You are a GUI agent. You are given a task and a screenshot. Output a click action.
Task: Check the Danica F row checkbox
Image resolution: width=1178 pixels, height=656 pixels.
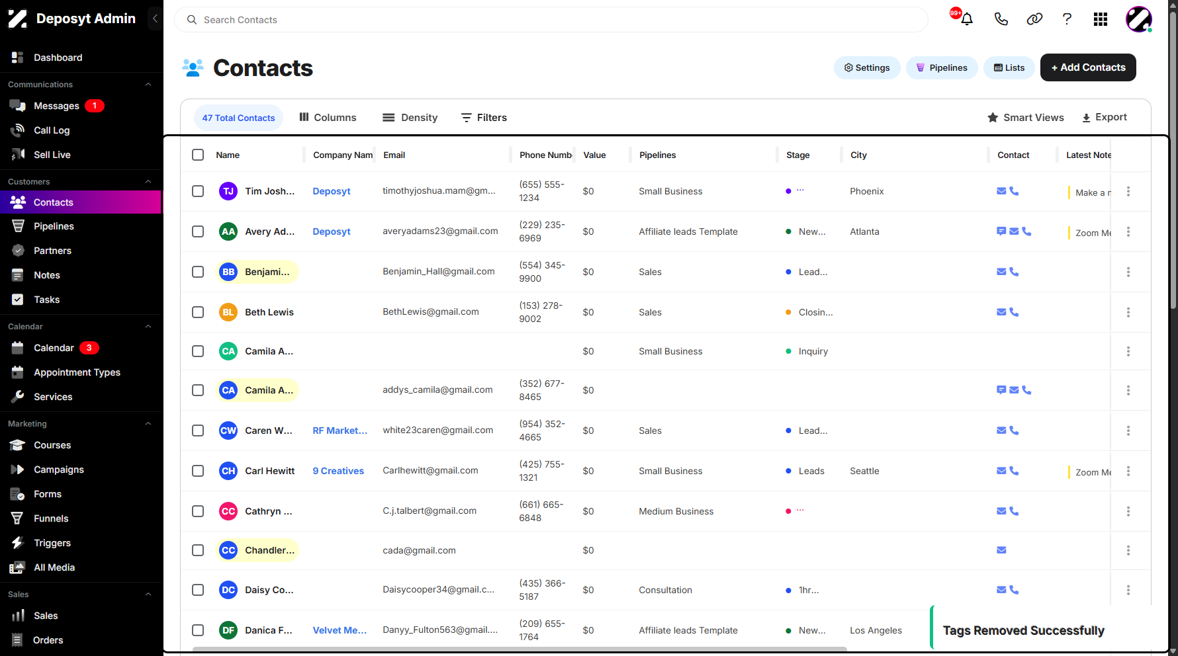198,630
